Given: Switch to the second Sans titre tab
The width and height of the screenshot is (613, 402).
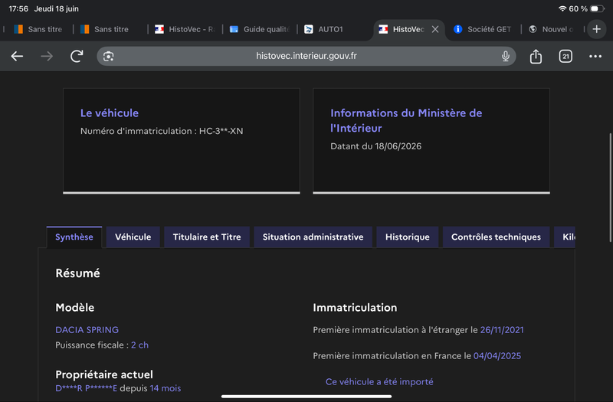Looking at the screenshot, I should [105, 29].
